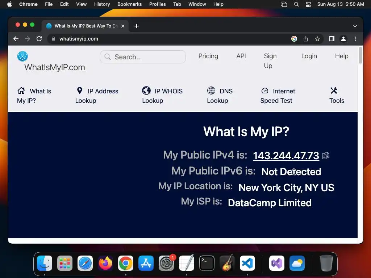371x278 pixels.
Task: Go to What Is My IP? home nav
Action: pyautogui.click(x=34, y=96)
